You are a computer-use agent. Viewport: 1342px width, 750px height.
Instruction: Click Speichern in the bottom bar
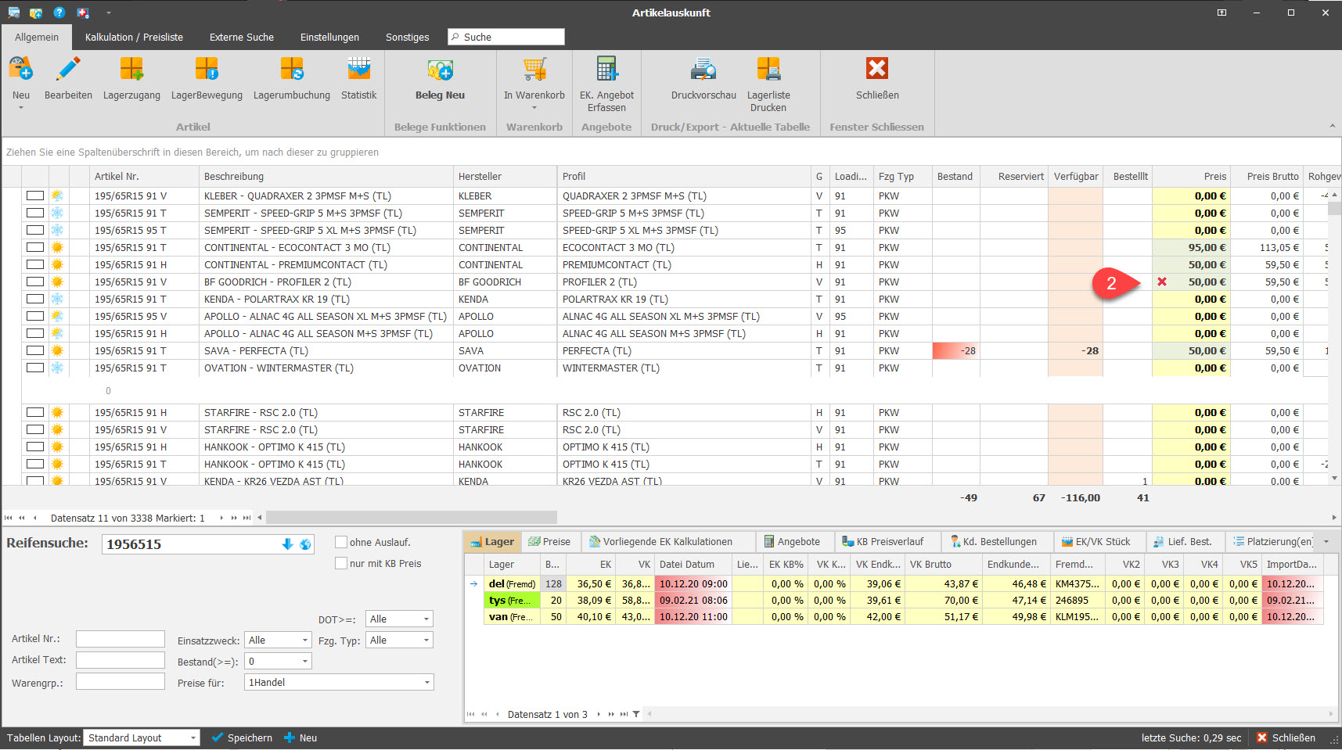pyautogui.click(x=242, y=737)
